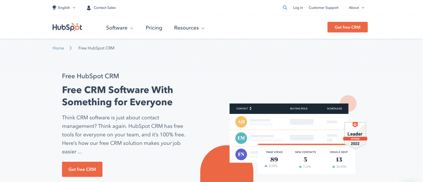Click the 13.45% change value
423x182 pixels.
[341, 167]
